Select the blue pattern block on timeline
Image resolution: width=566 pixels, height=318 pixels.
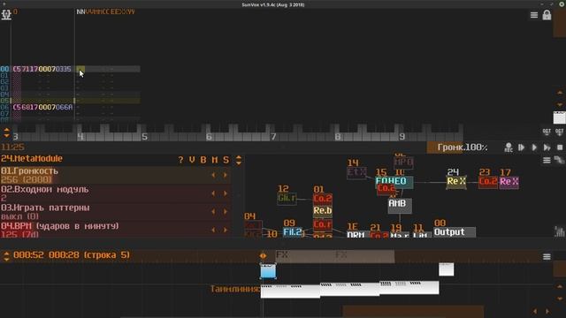coord(268,271)
